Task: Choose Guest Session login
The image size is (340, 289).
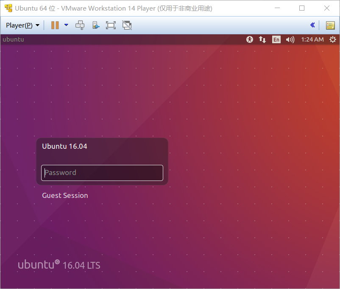Action: [65, 195]
